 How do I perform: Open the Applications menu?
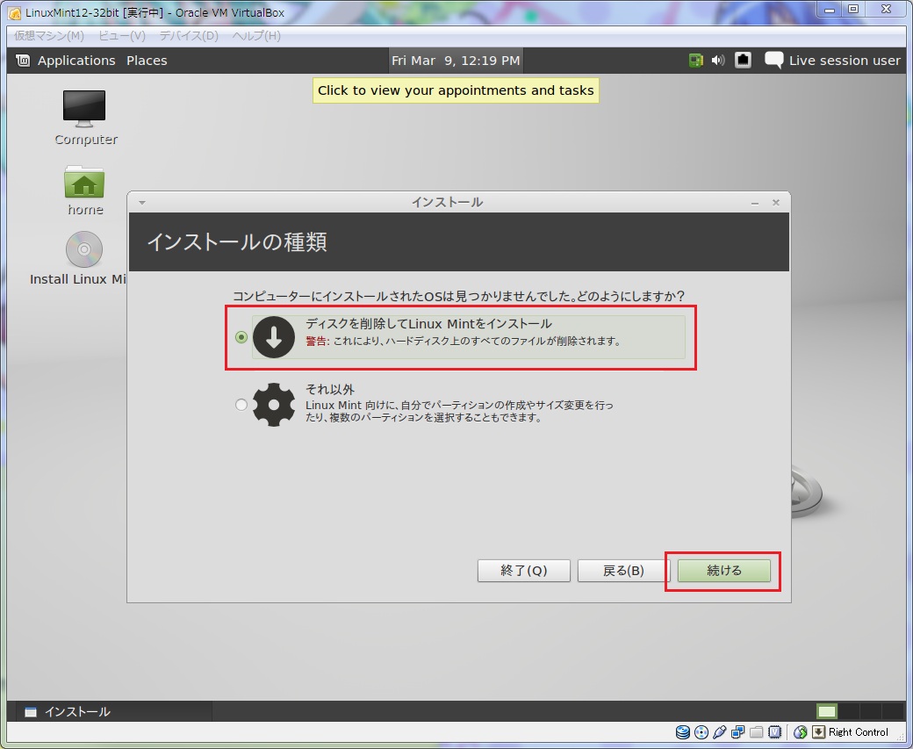coord(76,61)
